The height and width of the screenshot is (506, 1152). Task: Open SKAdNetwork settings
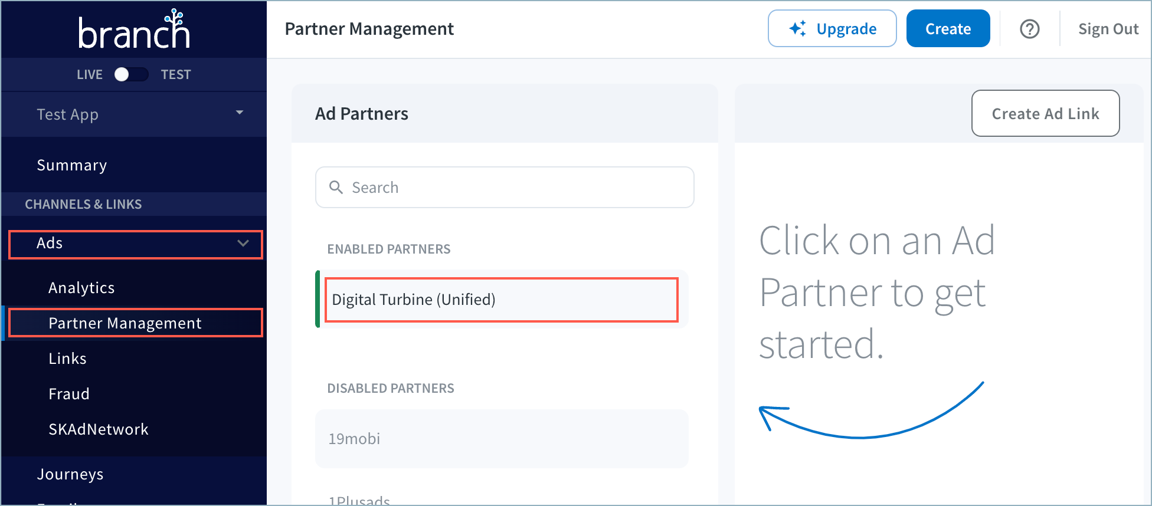[99, 429]
